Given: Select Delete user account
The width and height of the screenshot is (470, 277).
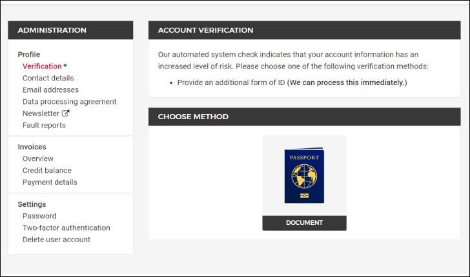Looking at the screenshot, I should pos(56,240).
